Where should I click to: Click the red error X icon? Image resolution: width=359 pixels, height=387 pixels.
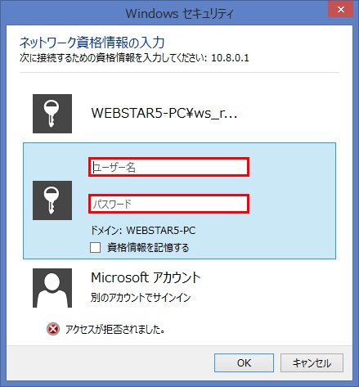tap(53, 329)
